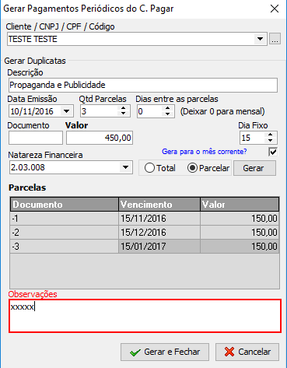Select the 15/12/2016 vencimento cell
Viewport: 287px width, 368px height.
click(x=159, y=233)
